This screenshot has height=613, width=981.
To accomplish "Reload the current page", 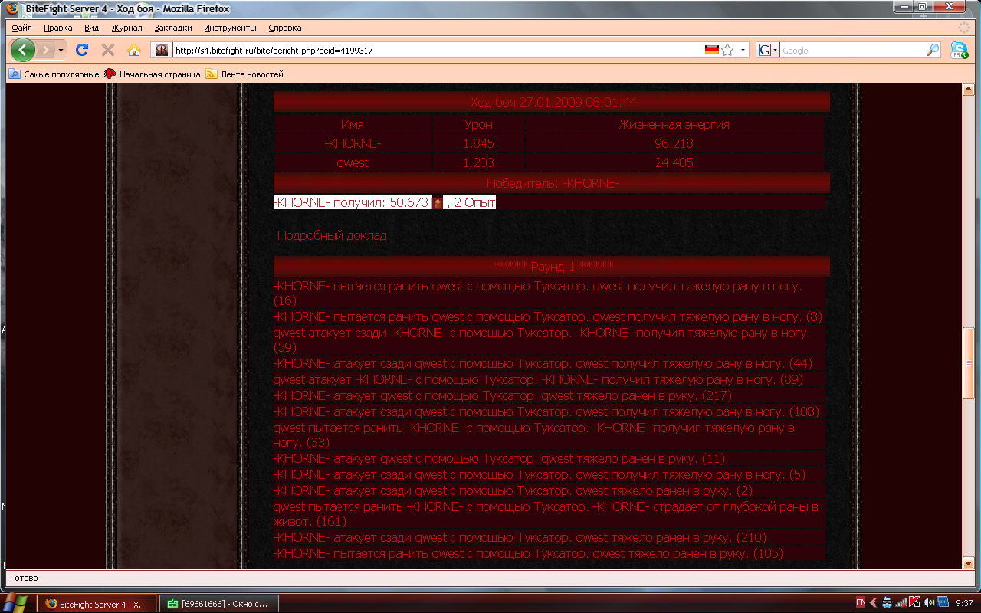I will pos(82,51).
